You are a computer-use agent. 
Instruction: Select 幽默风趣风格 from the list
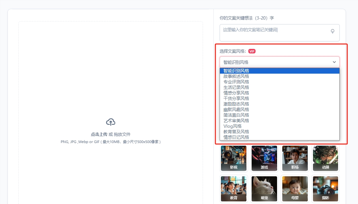pyautogui.click(x=236, y=109)
